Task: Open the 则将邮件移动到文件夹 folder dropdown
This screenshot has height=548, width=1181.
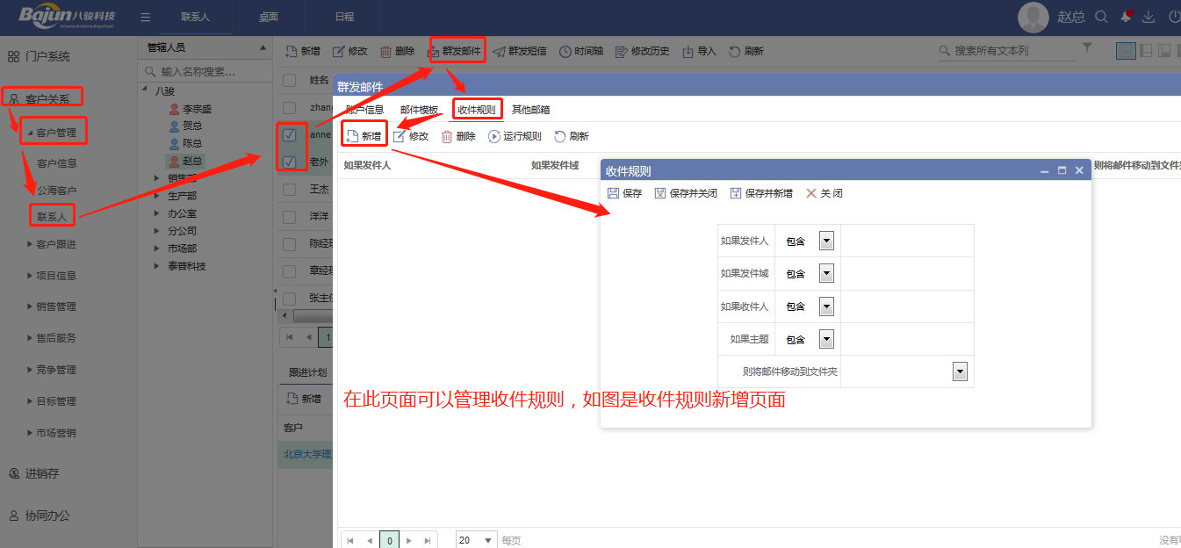Action: 960,371
